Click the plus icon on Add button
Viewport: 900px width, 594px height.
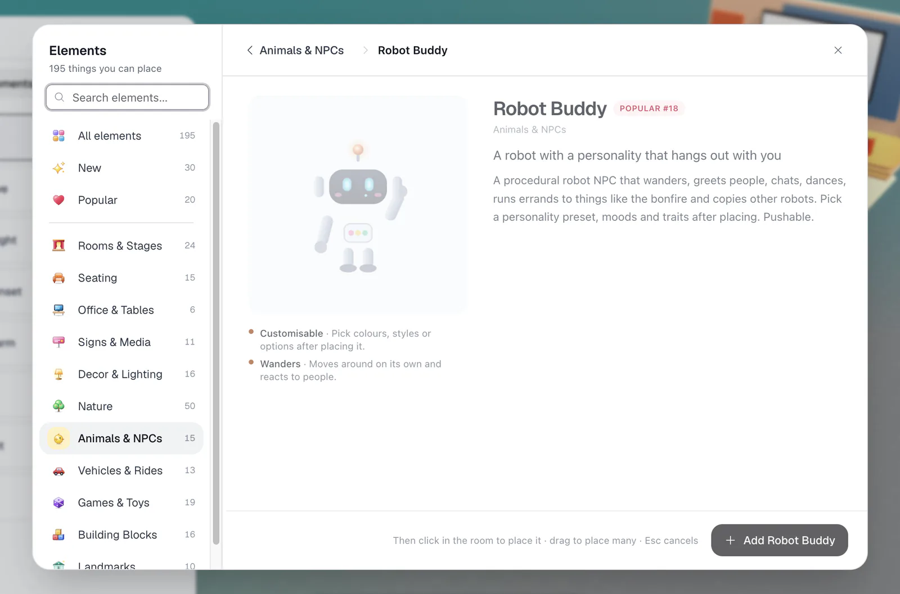730,540
